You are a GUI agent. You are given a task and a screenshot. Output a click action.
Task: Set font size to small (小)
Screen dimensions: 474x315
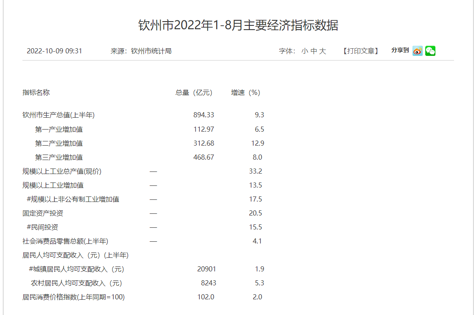pos(305,51)
